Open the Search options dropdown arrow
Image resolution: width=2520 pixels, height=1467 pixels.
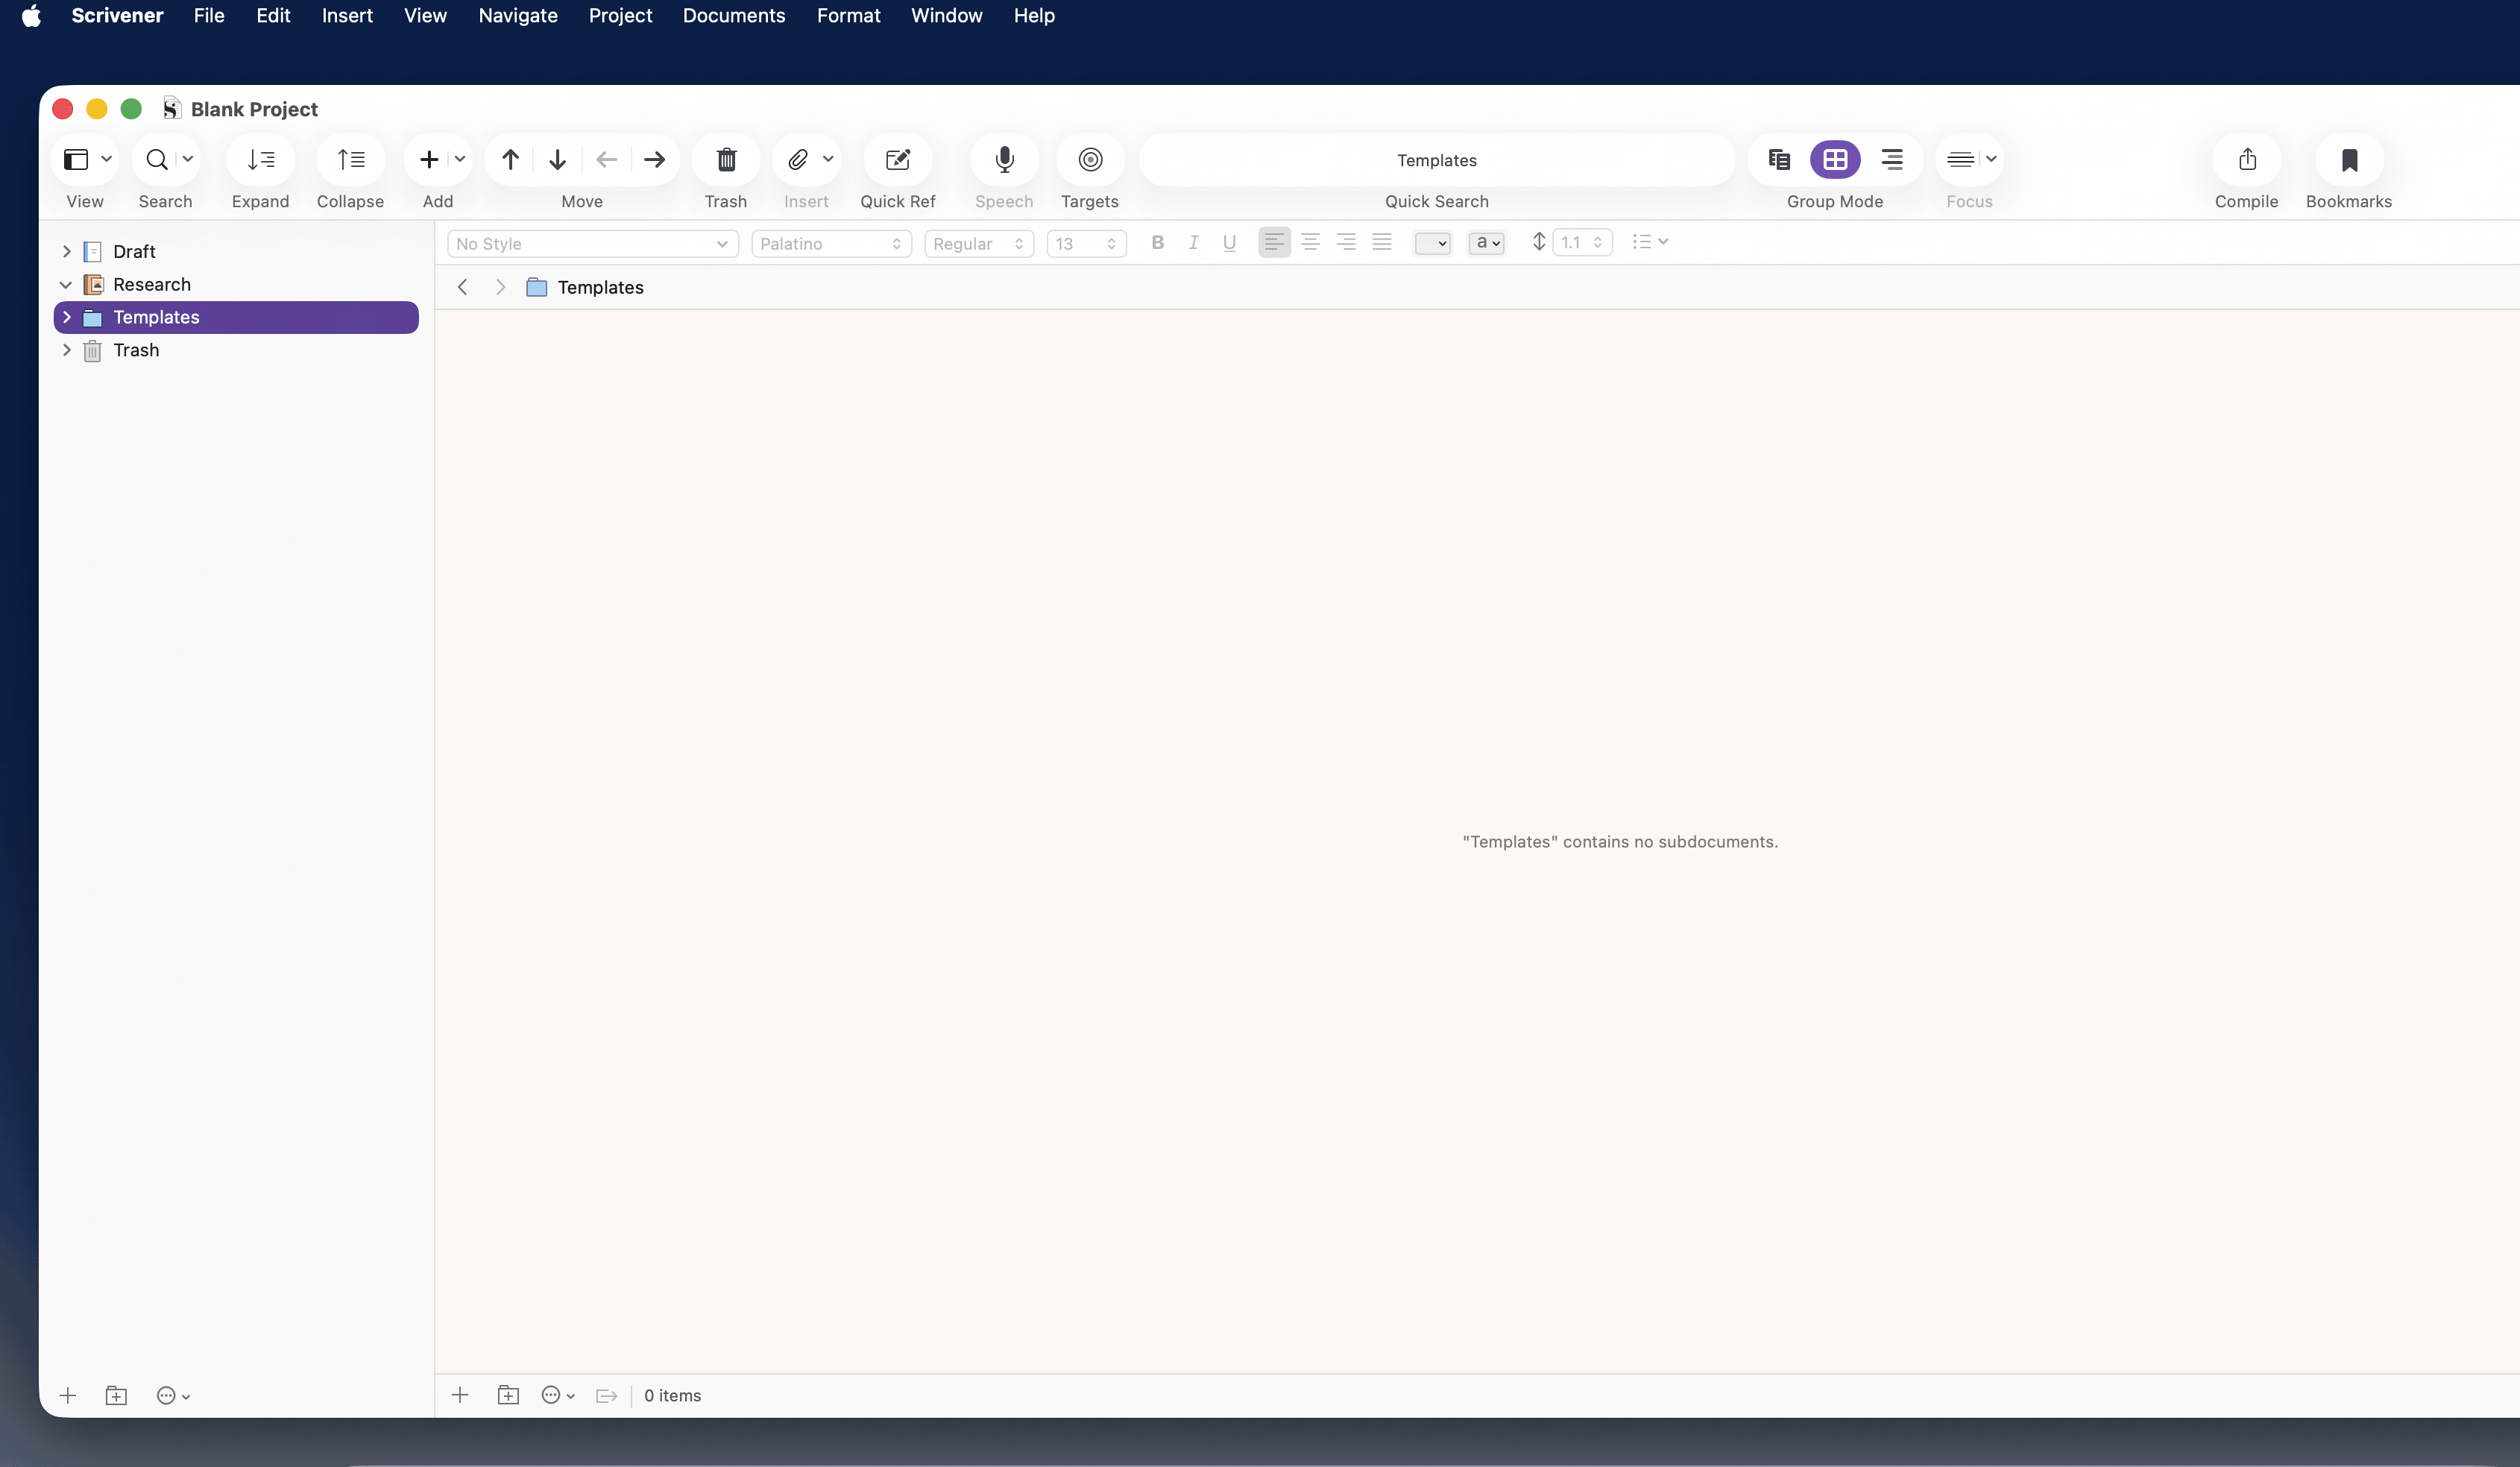(x=187, y=159)
